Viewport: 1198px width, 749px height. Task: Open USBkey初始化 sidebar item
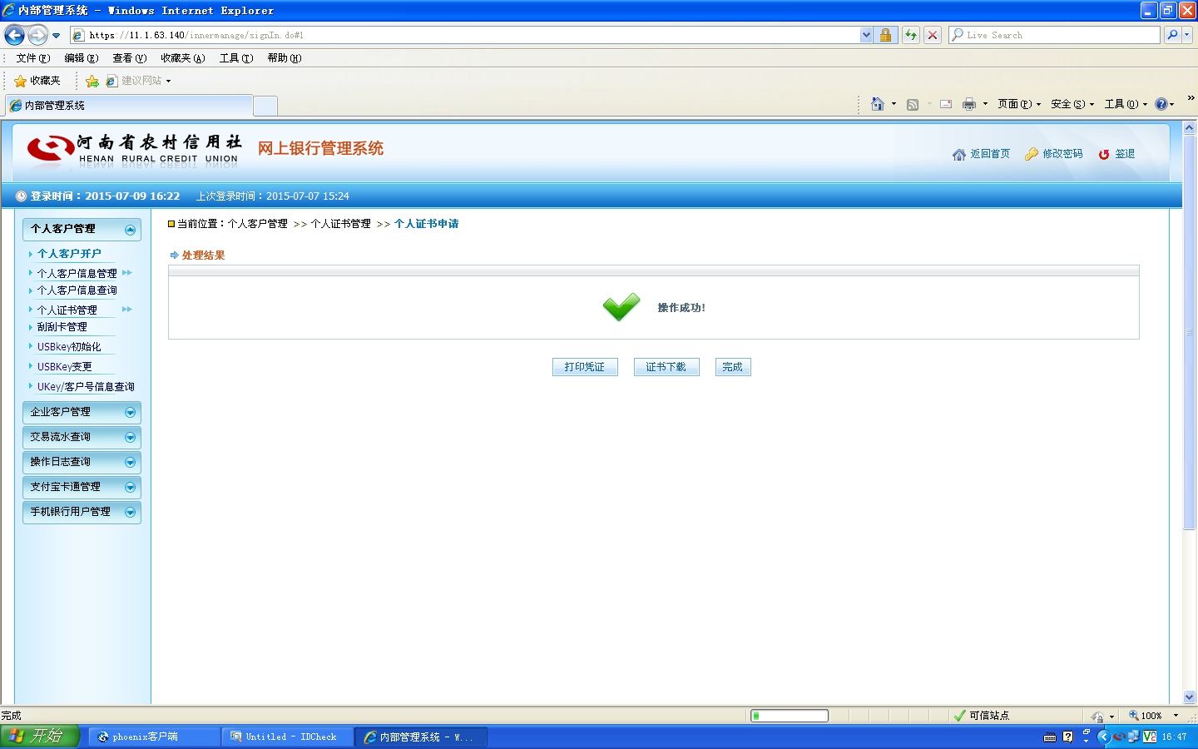click(69, 347)
